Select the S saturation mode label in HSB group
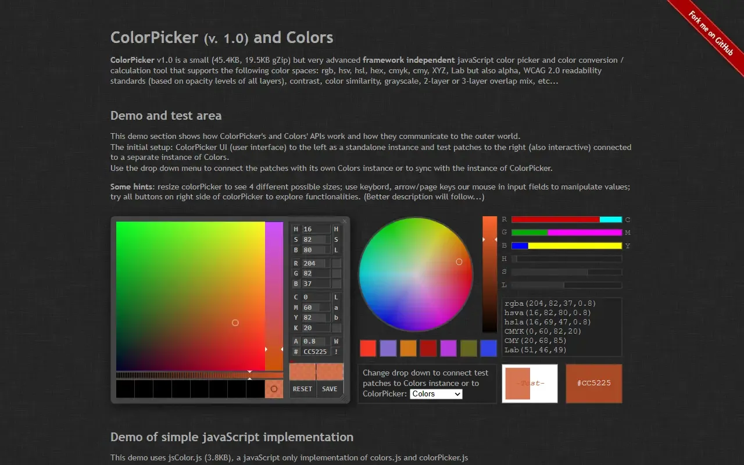This screenshot has height=465, width=744. [296, 239]
